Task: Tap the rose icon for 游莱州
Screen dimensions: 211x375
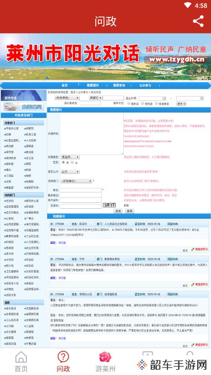Action: [105, 357]
